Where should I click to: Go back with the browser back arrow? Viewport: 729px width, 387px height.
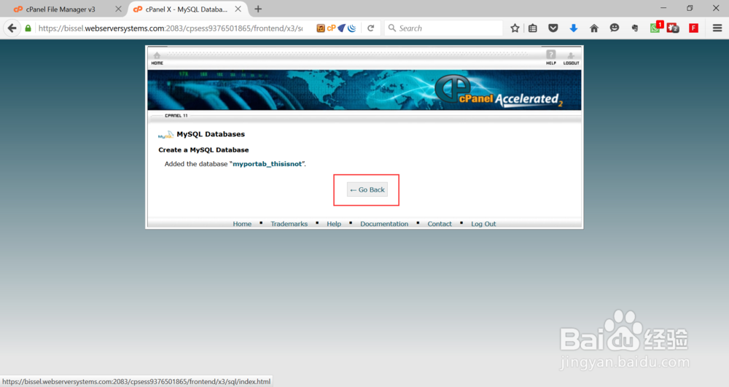[x=12, y=28]
